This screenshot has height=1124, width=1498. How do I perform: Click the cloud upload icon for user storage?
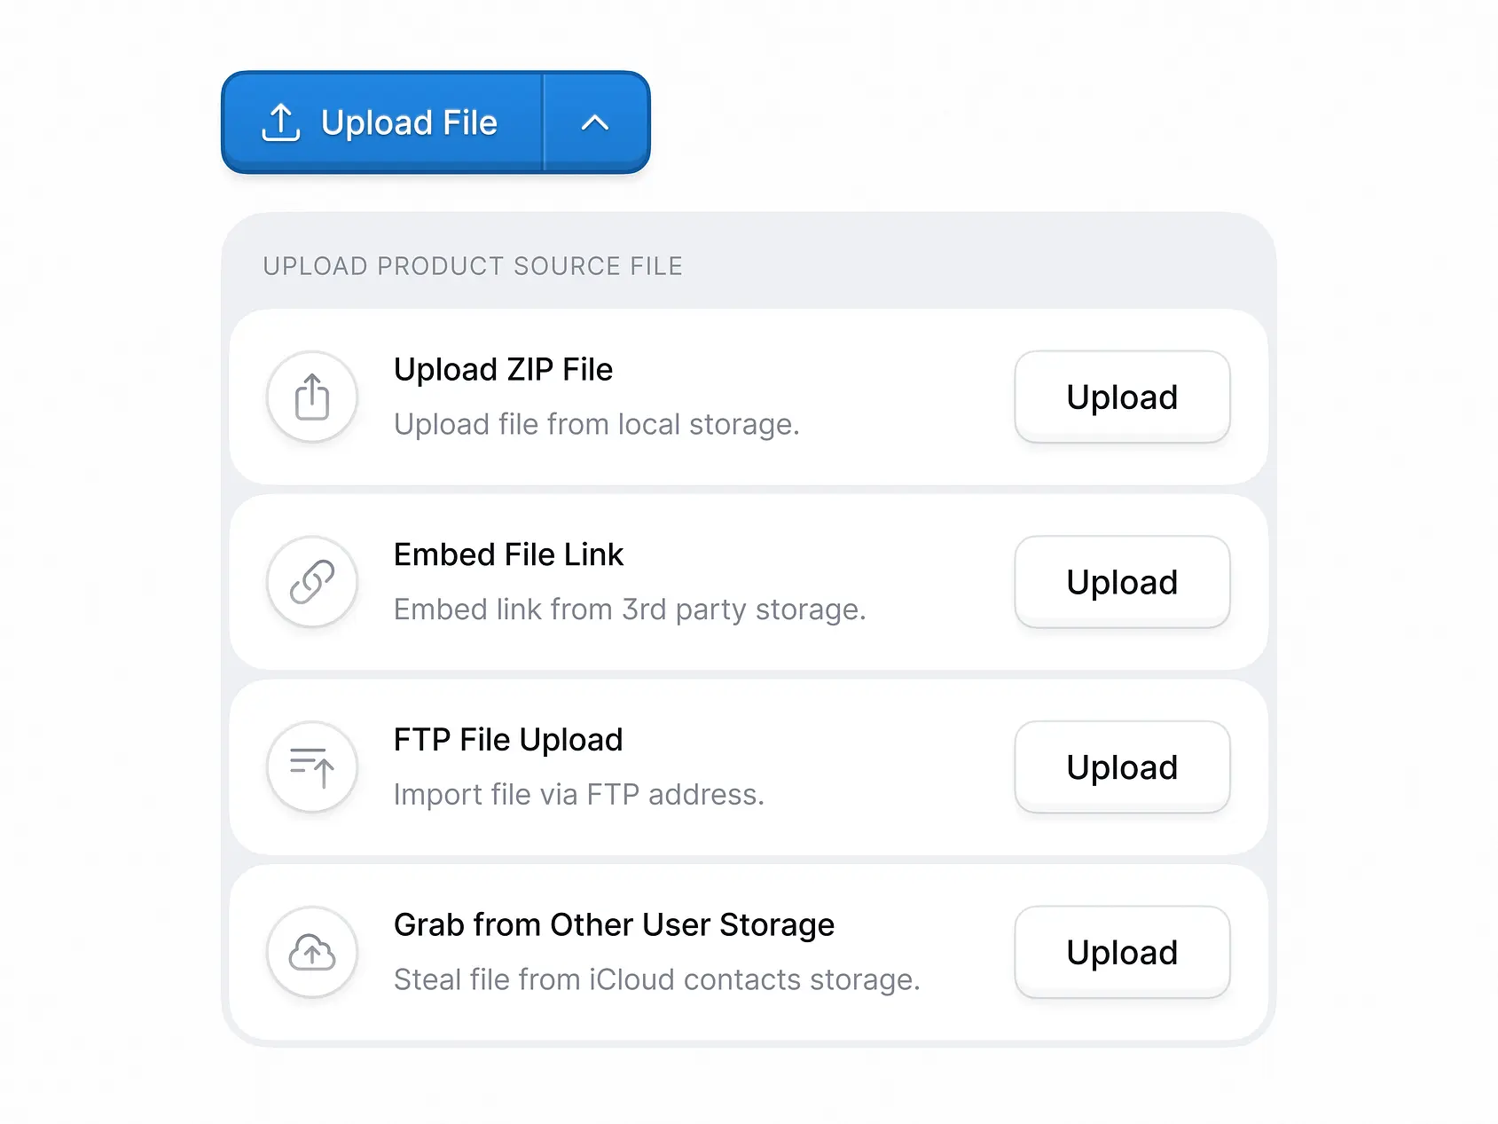tap(312, 952)
